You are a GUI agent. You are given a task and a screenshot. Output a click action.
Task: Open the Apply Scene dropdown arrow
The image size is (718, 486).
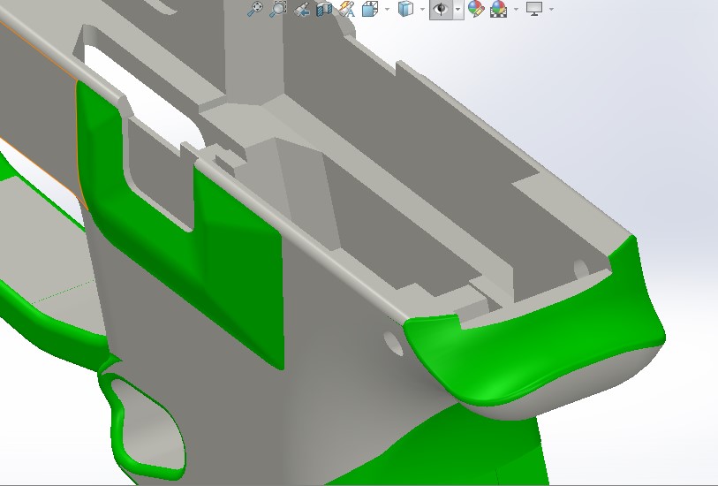point(516,9)
